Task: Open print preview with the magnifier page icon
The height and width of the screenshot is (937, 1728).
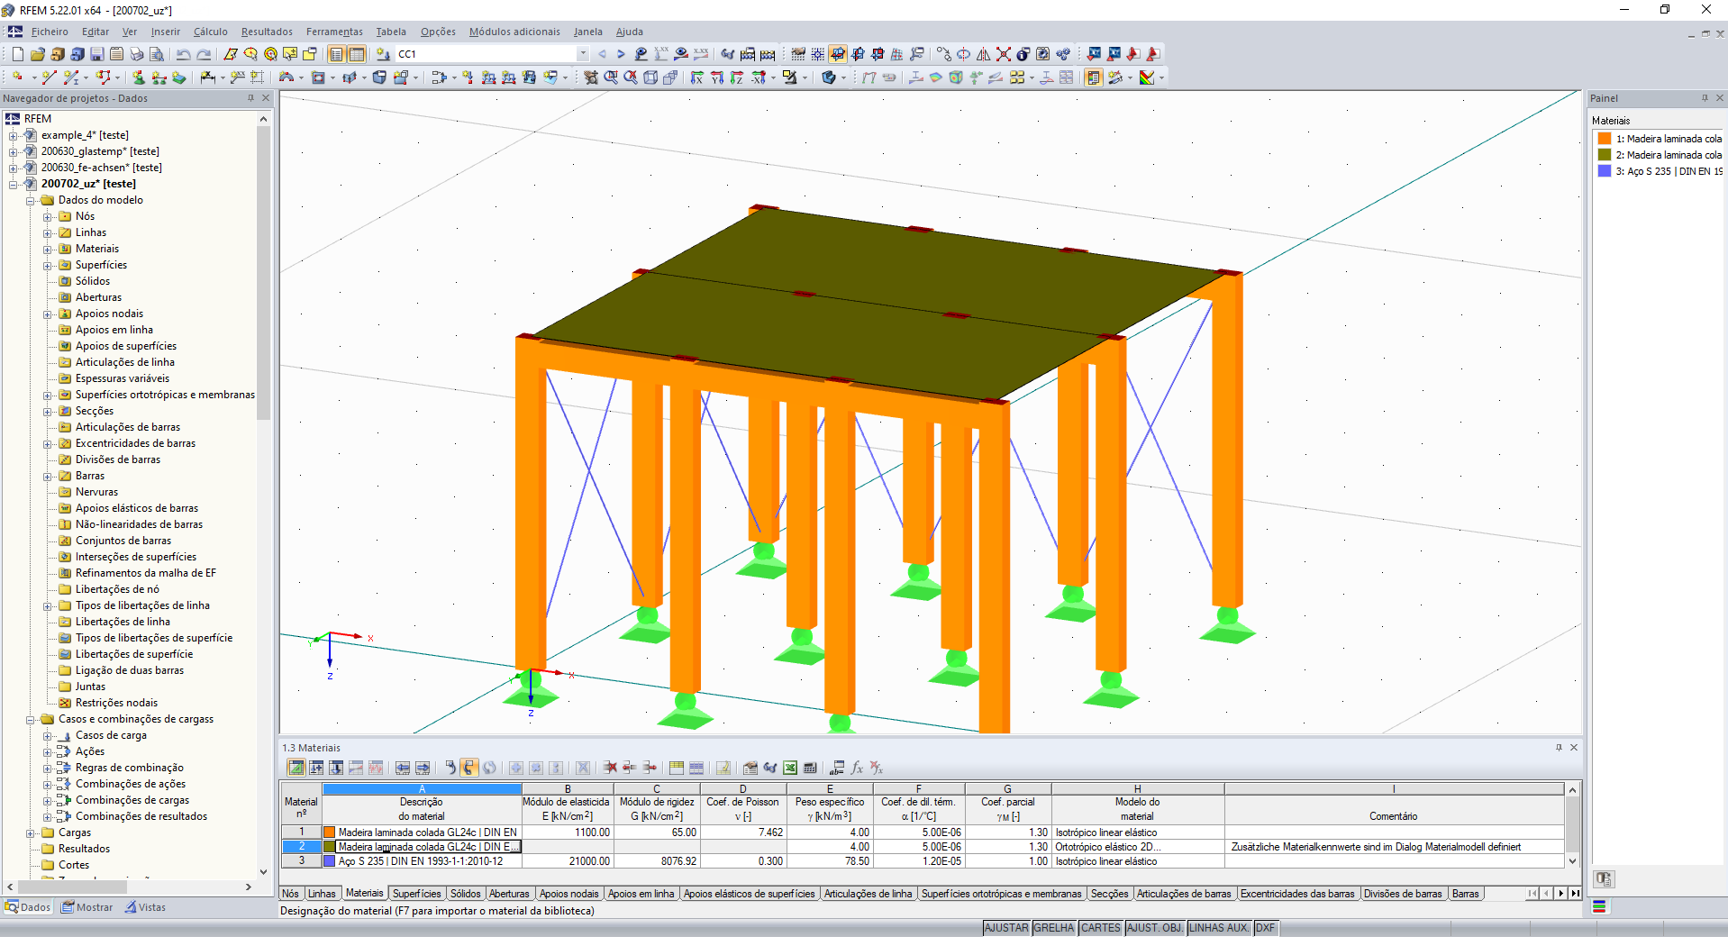Action: 157,54
